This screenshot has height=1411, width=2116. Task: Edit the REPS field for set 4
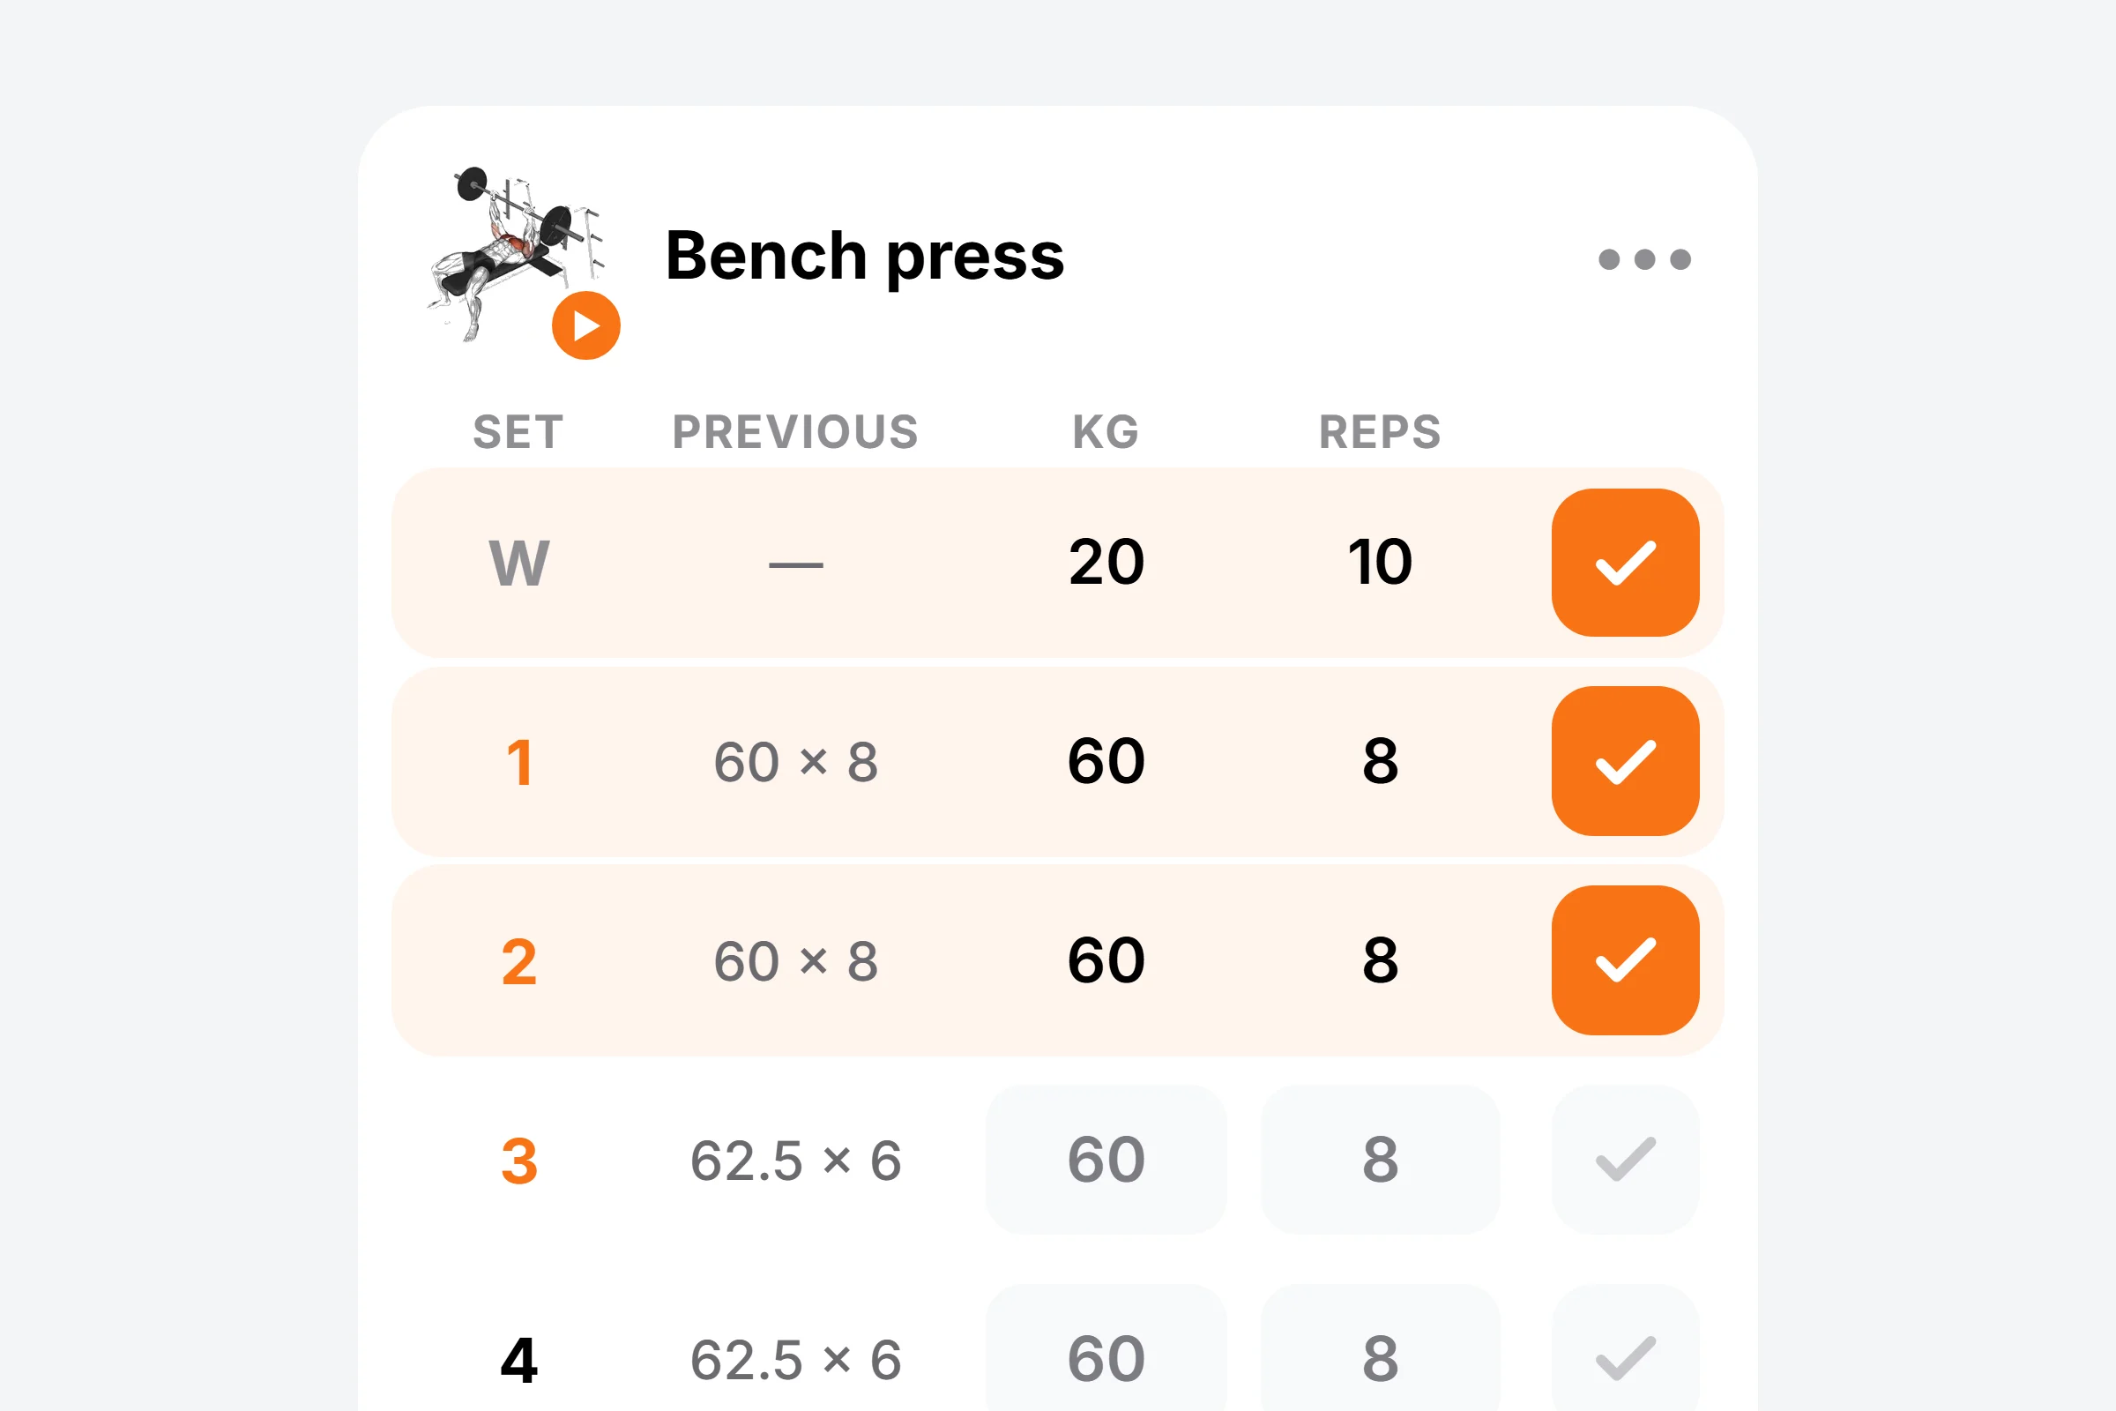click(1380, 1350)
